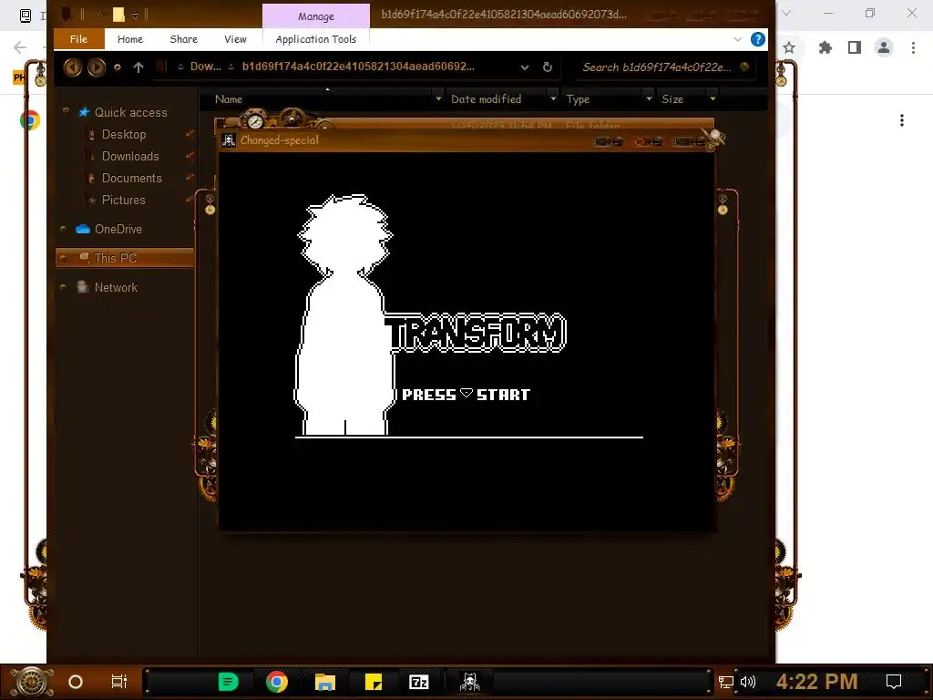Select This PC in the navigation pane

click(x=124, y=258)
